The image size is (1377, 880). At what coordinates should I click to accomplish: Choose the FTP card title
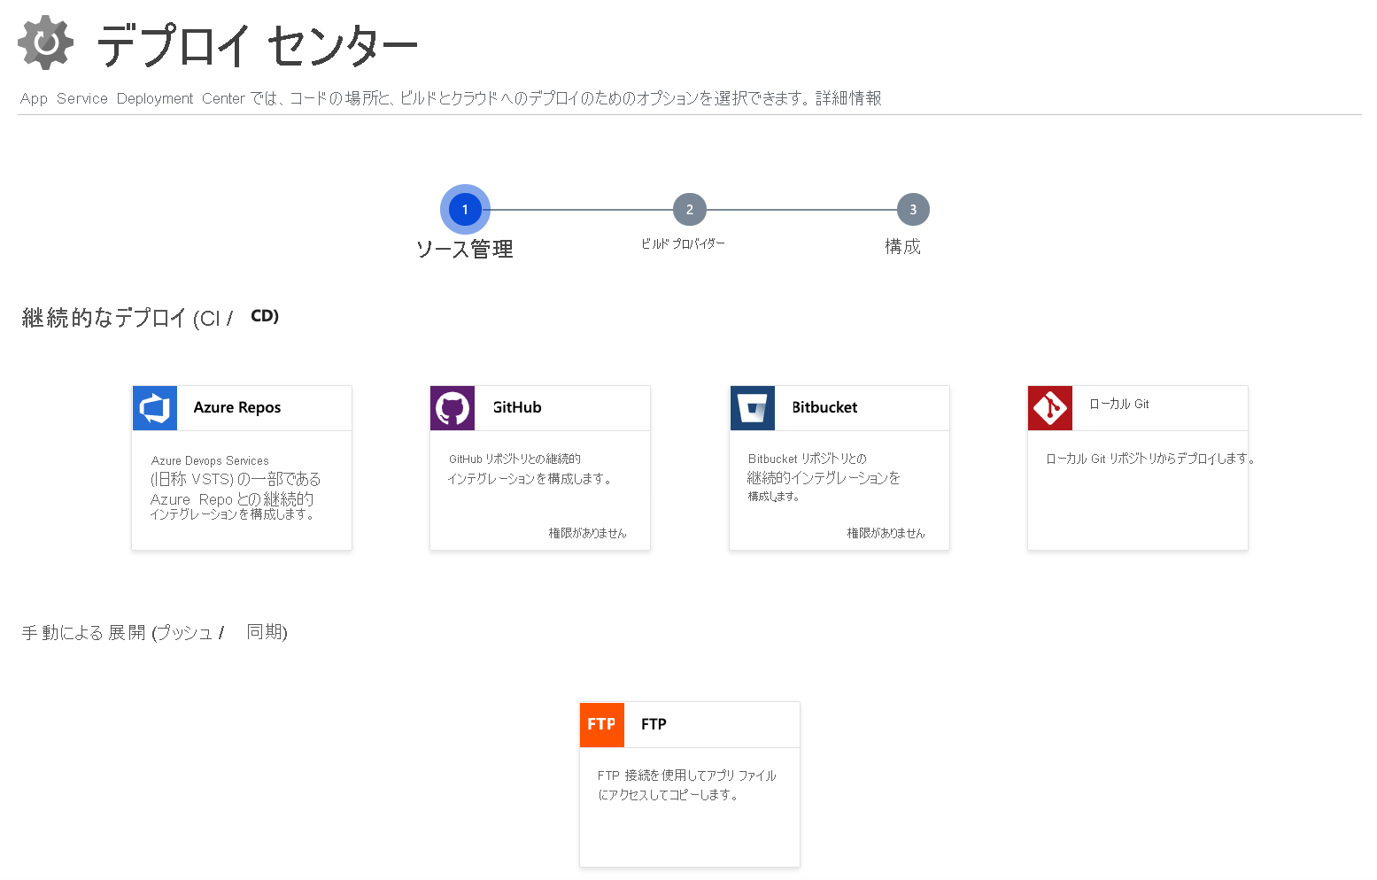(x=654, y=724)
